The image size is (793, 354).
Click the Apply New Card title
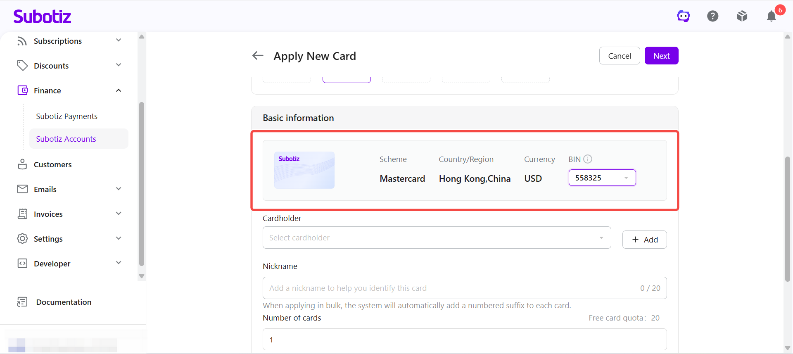tap(315, 56)
